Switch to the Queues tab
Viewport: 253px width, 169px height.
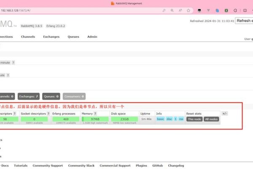point(73,37)
